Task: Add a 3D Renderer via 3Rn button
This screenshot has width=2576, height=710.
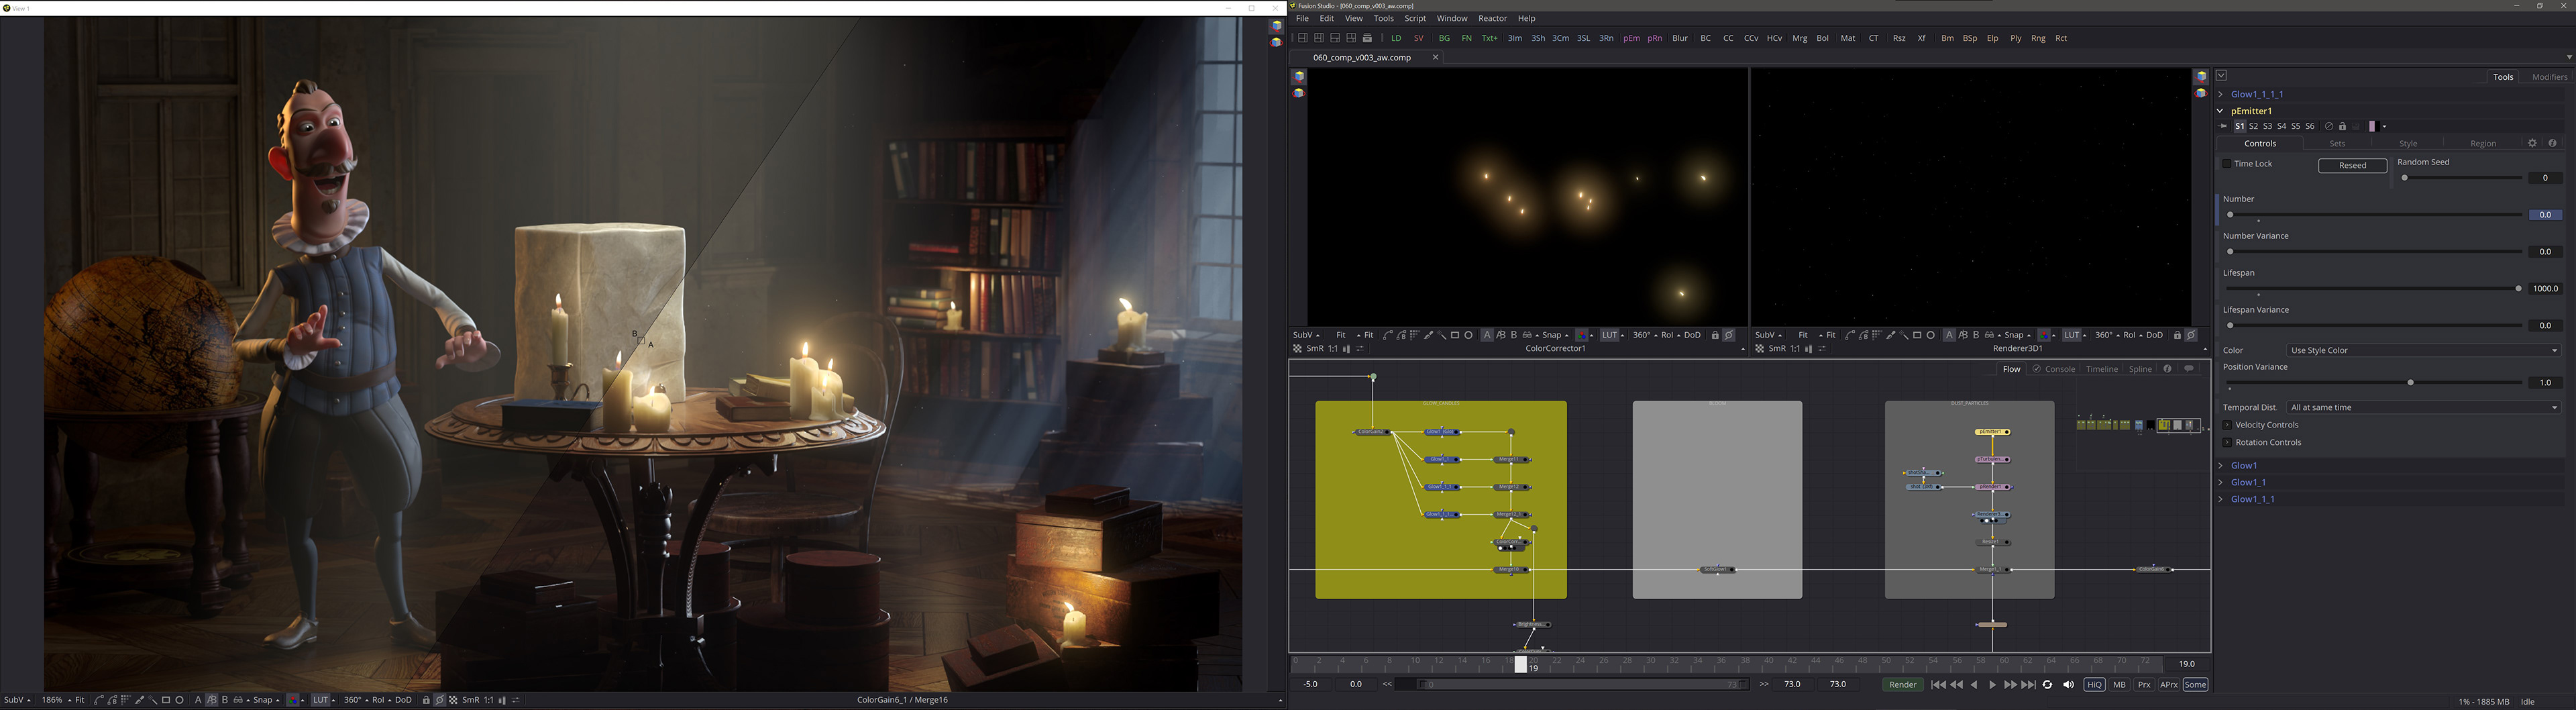Action: [x=1606, y=38]
